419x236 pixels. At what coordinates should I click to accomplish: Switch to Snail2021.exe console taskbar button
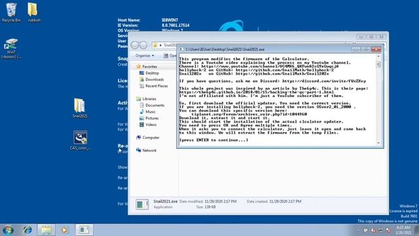84,230
